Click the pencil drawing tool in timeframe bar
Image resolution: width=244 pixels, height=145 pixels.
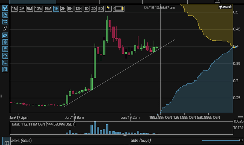pyautogui.click(x=118, y=9)
